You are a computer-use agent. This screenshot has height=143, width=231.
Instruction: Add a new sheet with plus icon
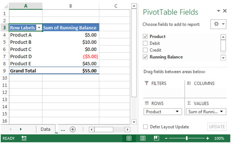pyautogui.click(x=72, y=129)
